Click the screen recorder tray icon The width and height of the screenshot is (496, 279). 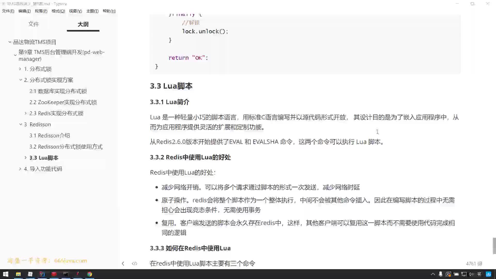click(448, 274)
